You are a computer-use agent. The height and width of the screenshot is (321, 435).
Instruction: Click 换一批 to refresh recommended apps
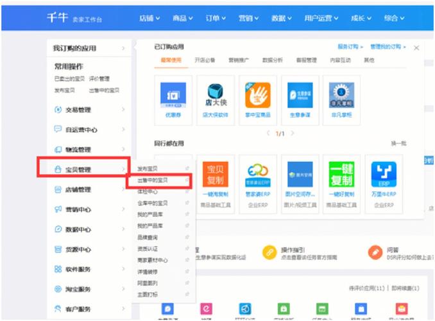(x=398, y=143)
